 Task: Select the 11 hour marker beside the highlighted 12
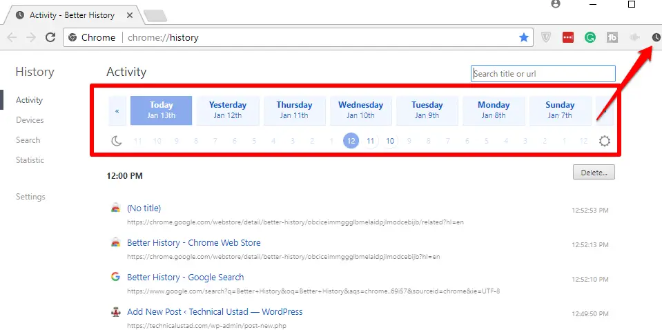pos(370,141)
